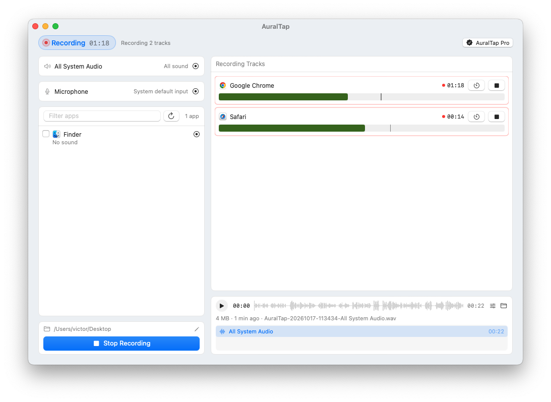
Task: Stop the Safari track recording
Action: [x=497, y=117]
